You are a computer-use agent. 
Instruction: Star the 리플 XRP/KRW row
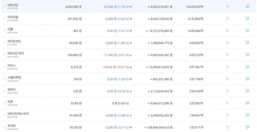point(5,31)
